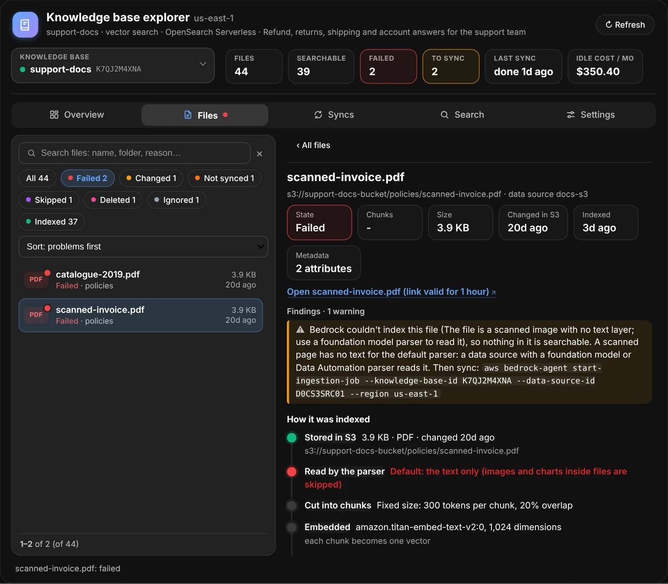Screen dimensions: 668x584
Task: Click the PDF icon for scanned-invoice.pdf
Action: pos(36,315)
